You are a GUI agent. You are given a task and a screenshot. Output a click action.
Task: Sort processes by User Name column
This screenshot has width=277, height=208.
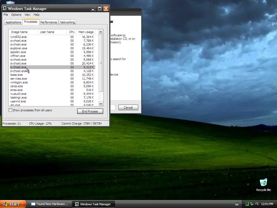52,32
